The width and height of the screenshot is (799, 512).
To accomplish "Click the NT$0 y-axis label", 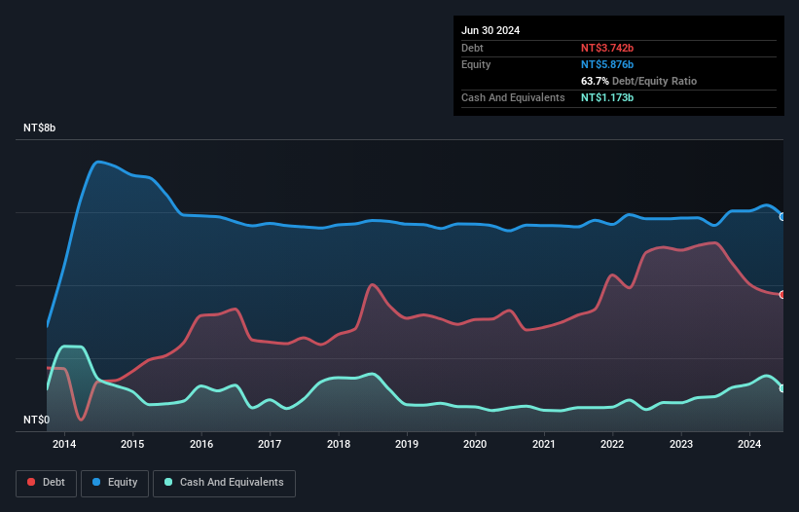I will click(37, 420).
